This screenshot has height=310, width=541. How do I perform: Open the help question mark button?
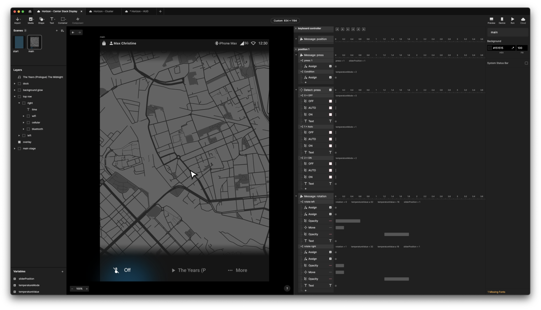(x=287, y=288)
